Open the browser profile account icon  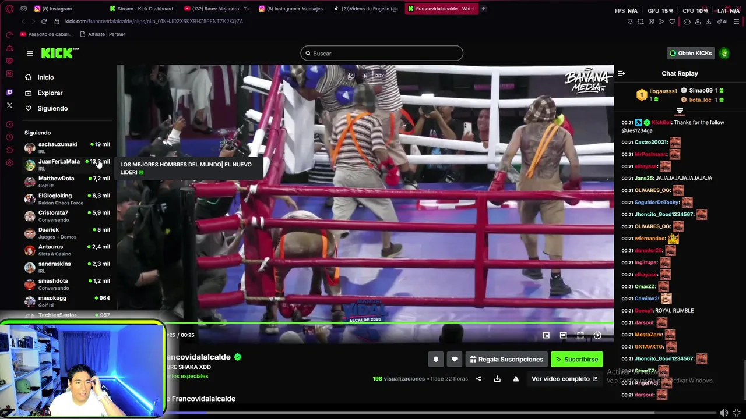pos(698,22)
